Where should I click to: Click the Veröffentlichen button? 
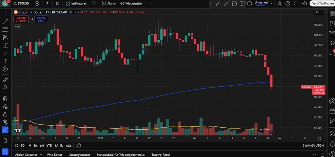pos(322,3)
